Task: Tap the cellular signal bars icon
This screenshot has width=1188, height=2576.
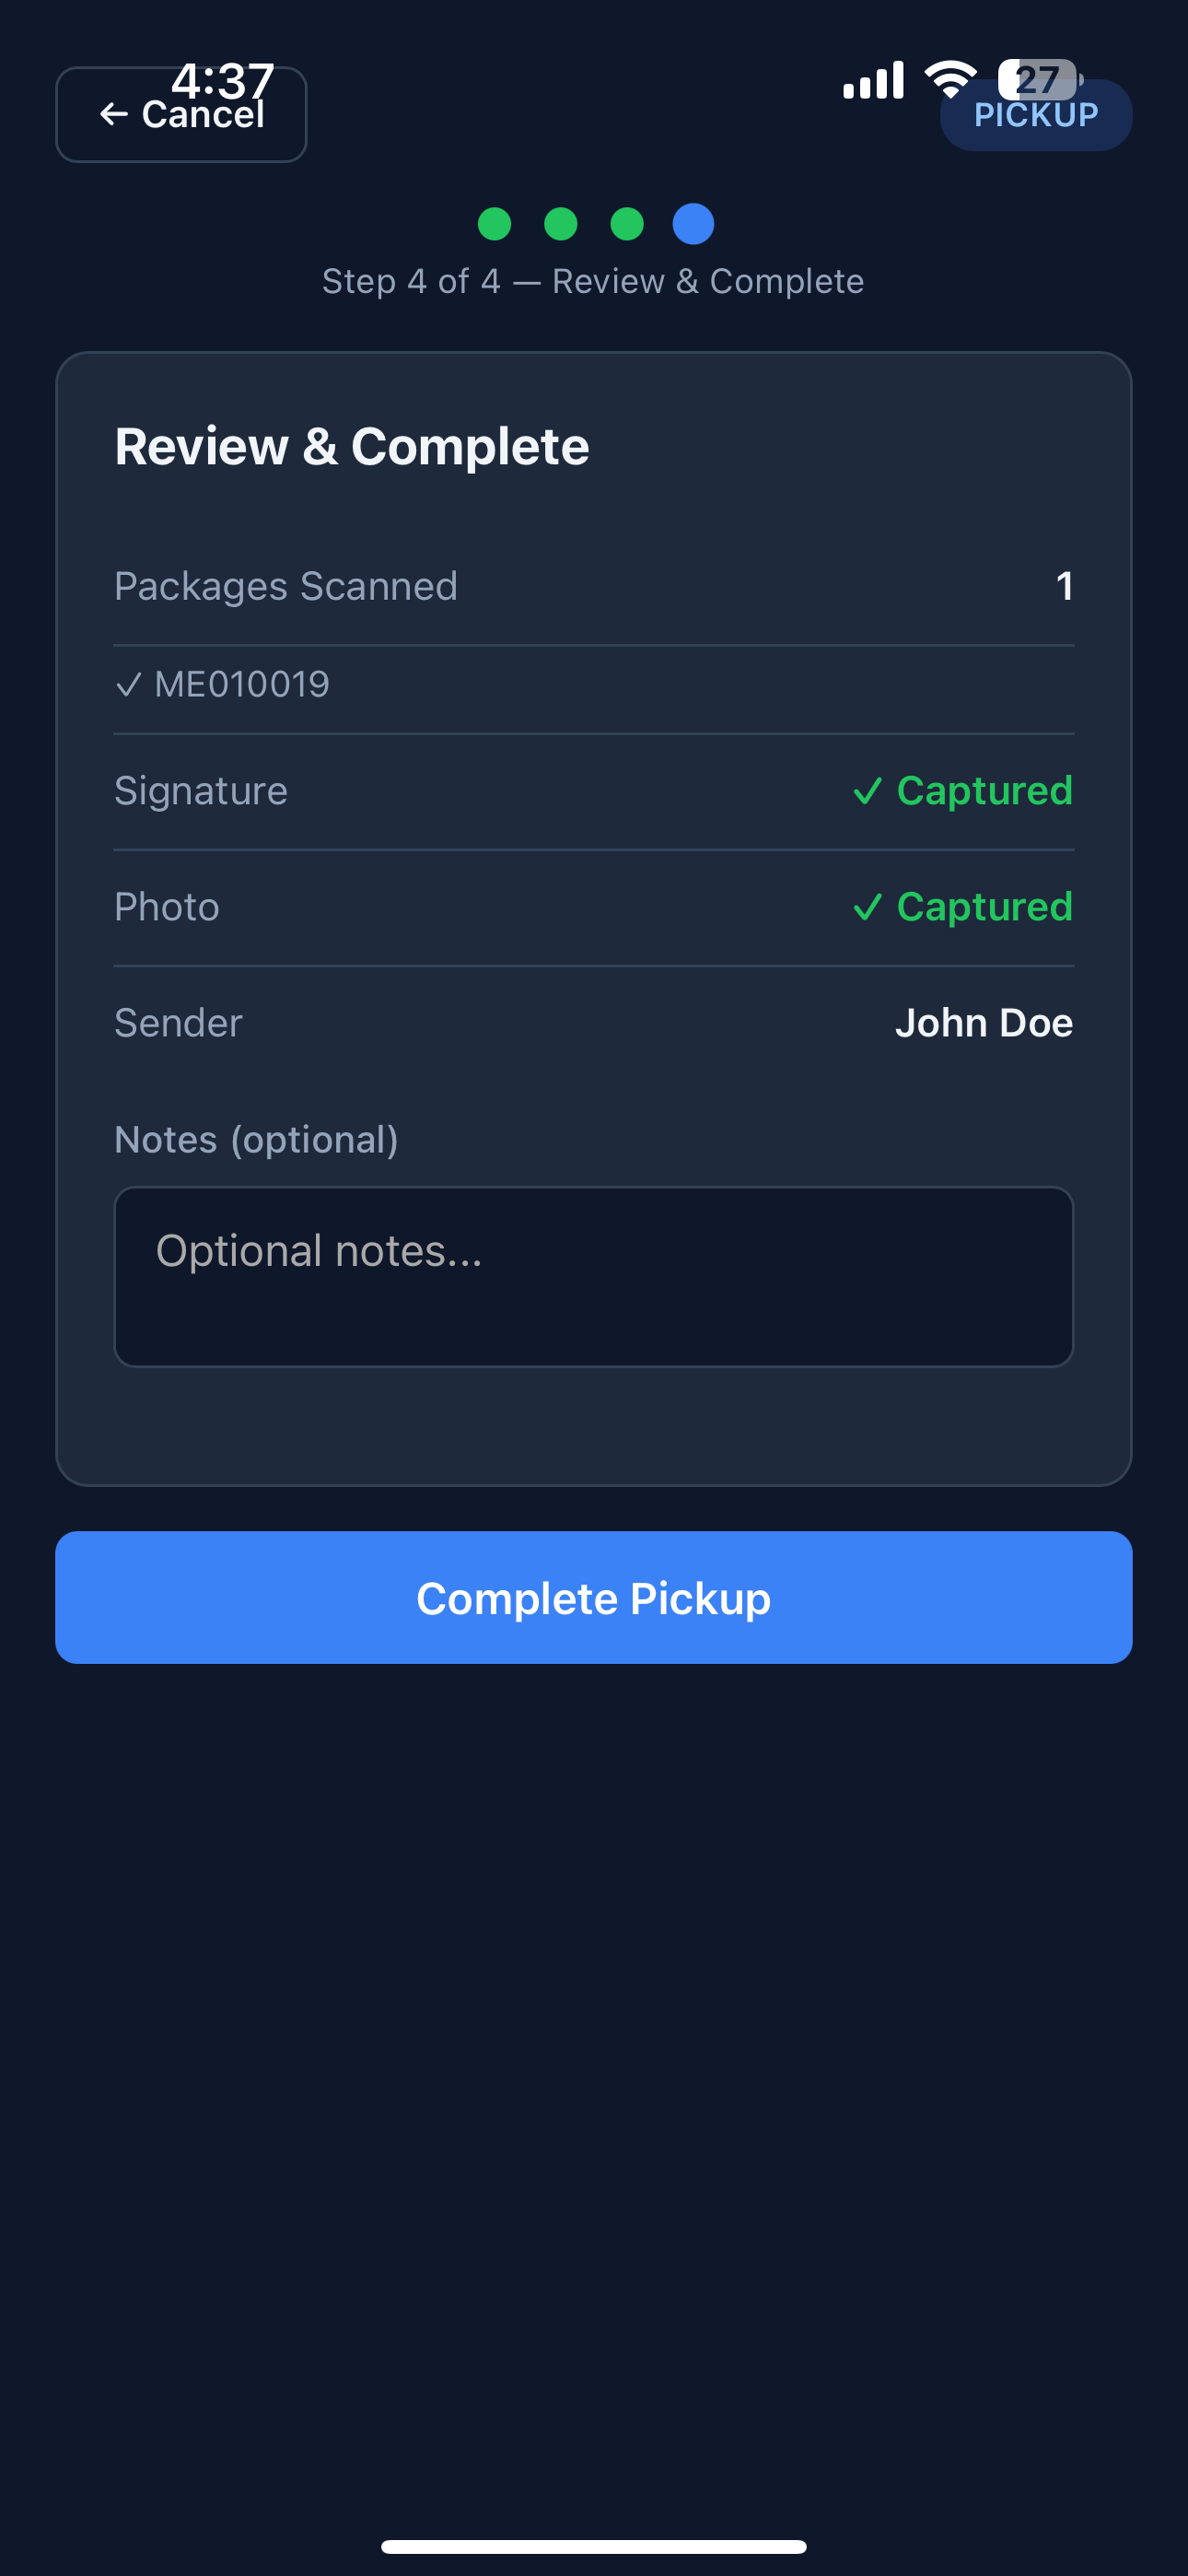Action: (873, 80)
